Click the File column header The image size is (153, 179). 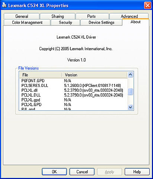pyautogui.click(x=41, y=75)
